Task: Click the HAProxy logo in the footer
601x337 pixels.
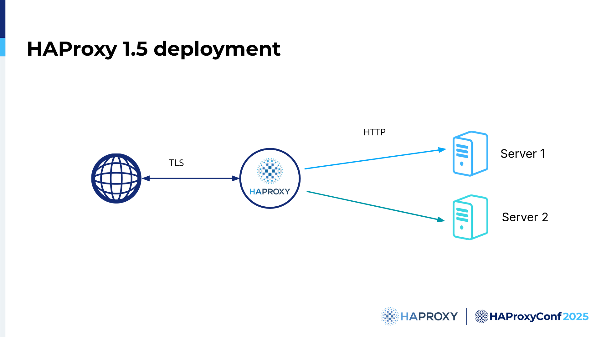Action: click(419, 316)
